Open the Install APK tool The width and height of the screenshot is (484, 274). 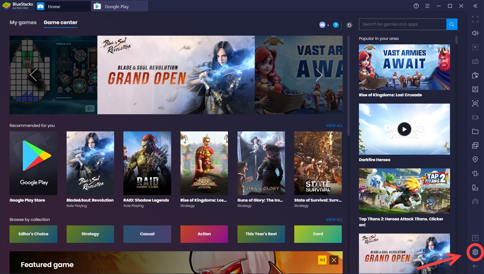(x=476, y=89)
